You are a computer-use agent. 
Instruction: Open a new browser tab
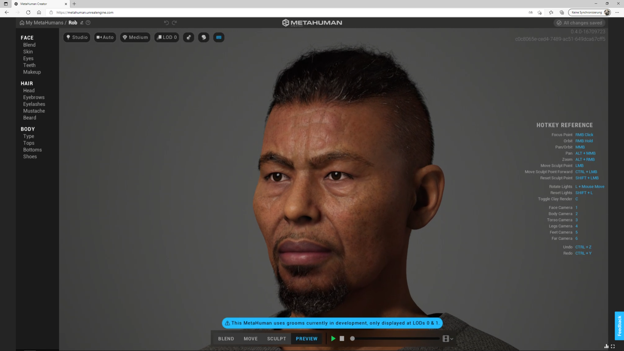pyautogui.click(x=74, y=4)
